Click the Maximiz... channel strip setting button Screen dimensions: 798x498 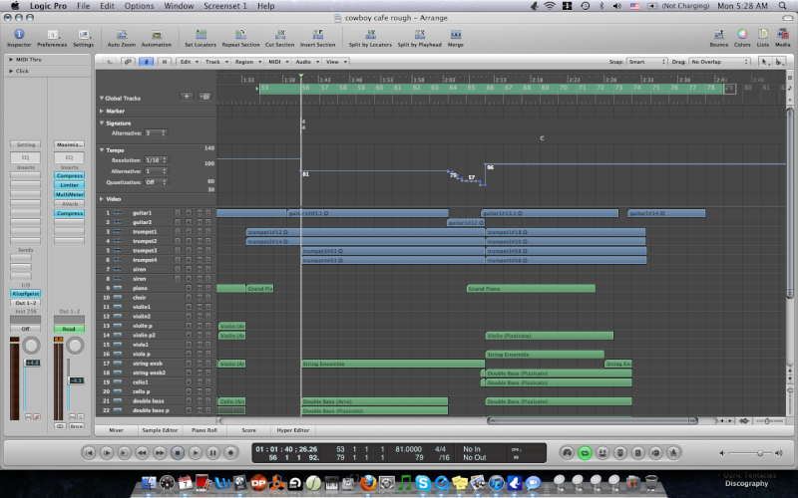point(69,144)
